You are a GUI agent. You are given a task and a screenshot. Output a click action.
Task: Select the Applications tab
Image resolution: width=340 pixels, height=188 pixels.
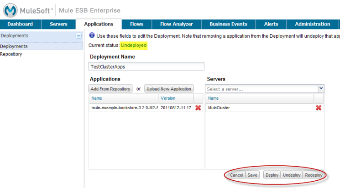coord(99,24)
